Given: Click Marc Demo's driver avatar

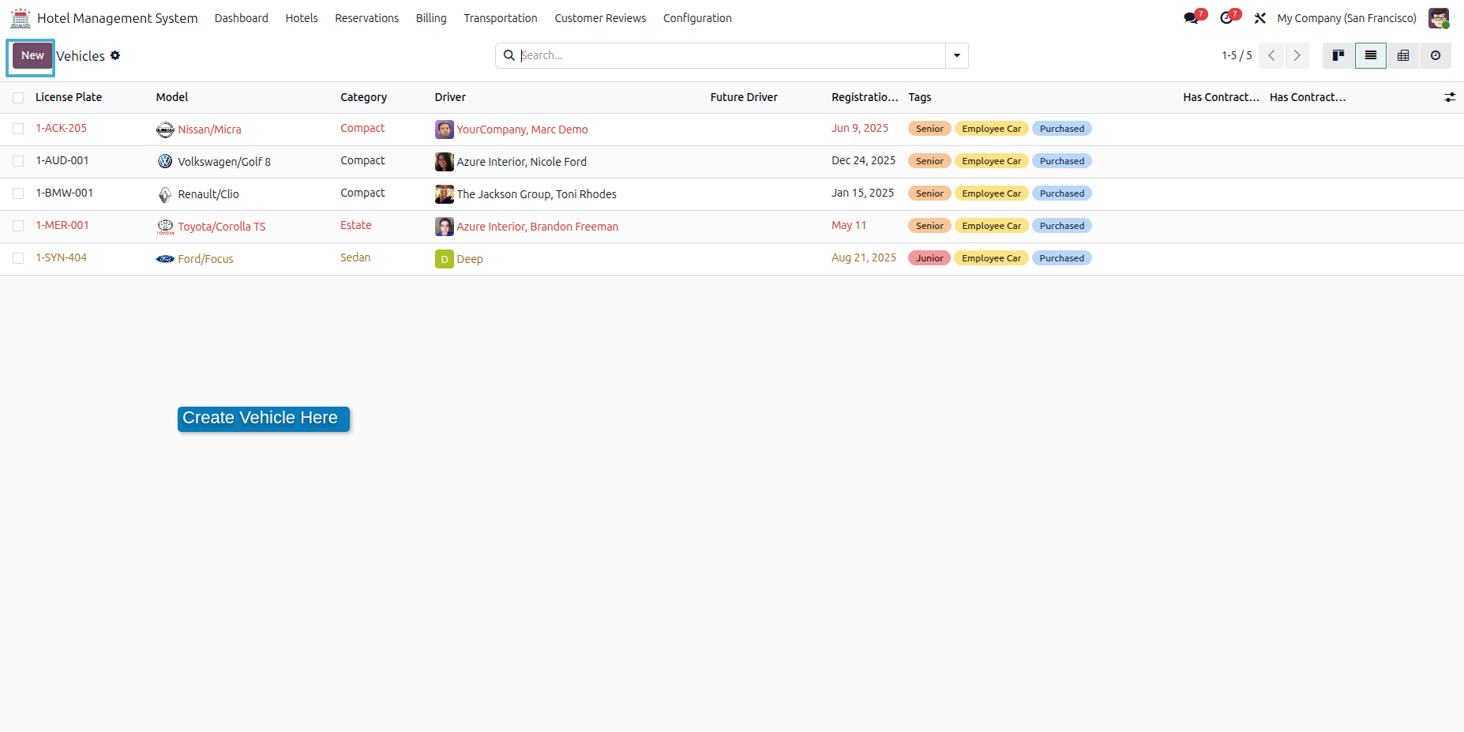Looking at the screenshot, I should (x=445, y=130).
